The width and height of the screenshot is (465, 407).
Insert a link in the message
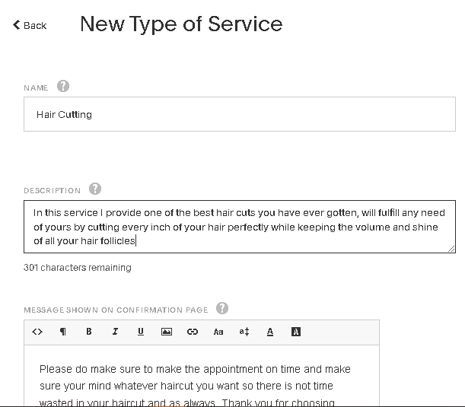pos(193,332)
